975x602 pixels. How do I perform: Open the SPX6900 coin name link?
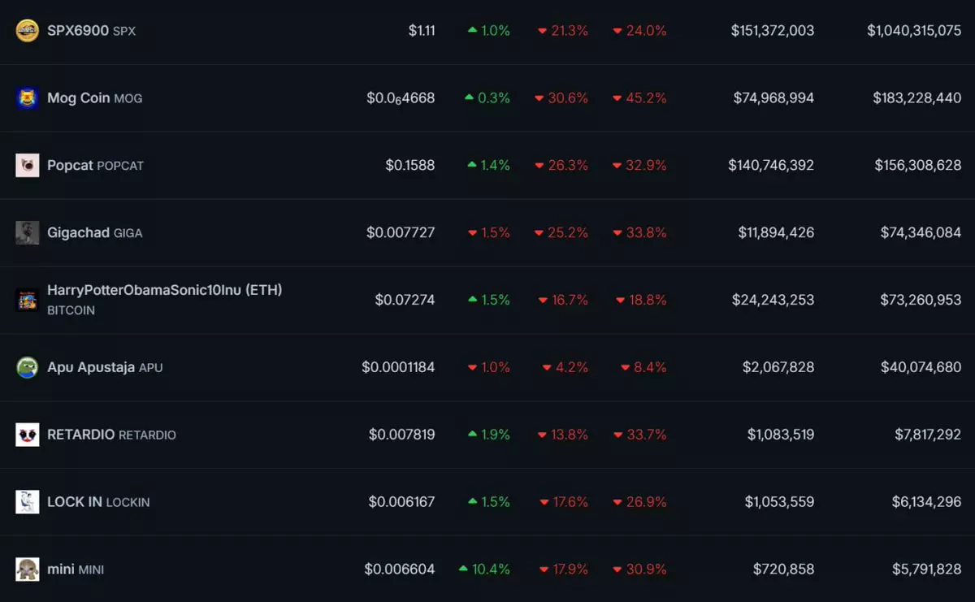(78, 31)
